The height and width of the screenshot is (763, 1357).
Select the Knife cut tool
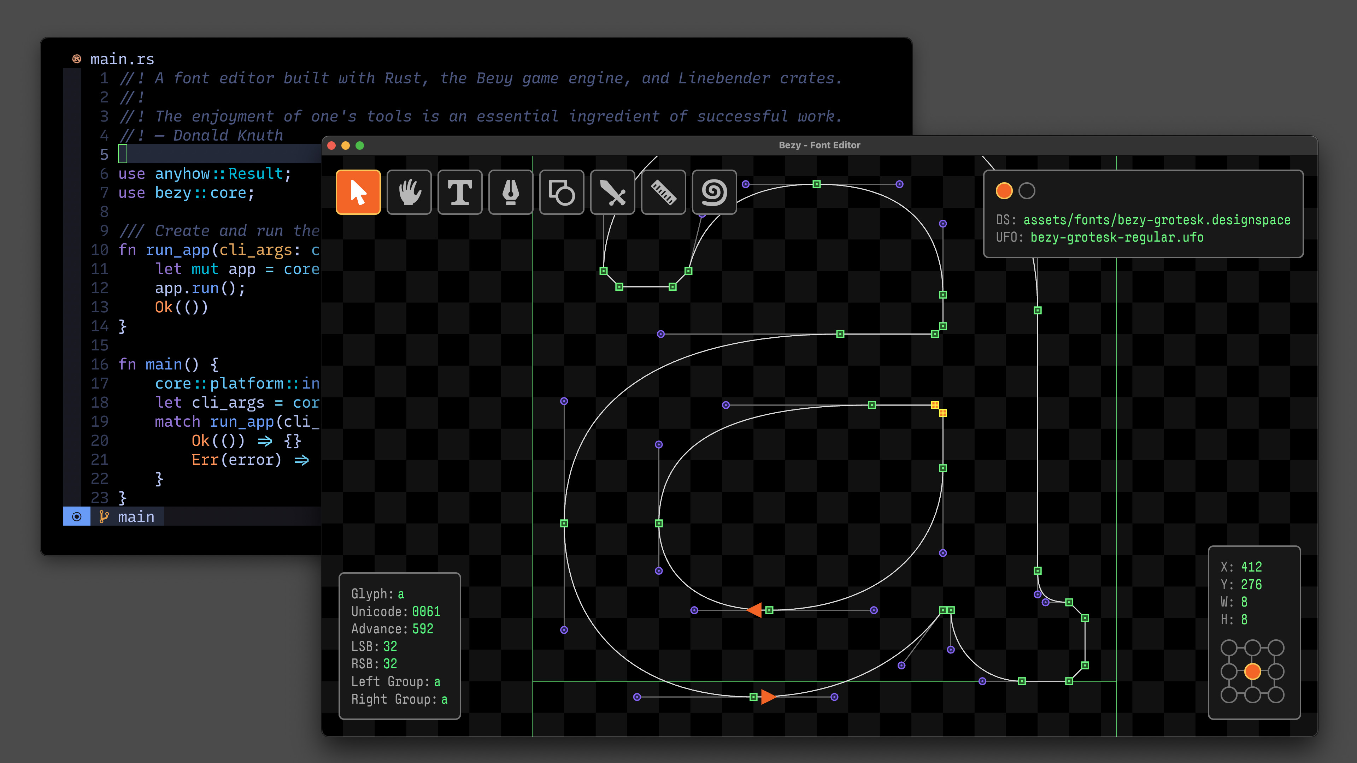[x=612, y=192]
